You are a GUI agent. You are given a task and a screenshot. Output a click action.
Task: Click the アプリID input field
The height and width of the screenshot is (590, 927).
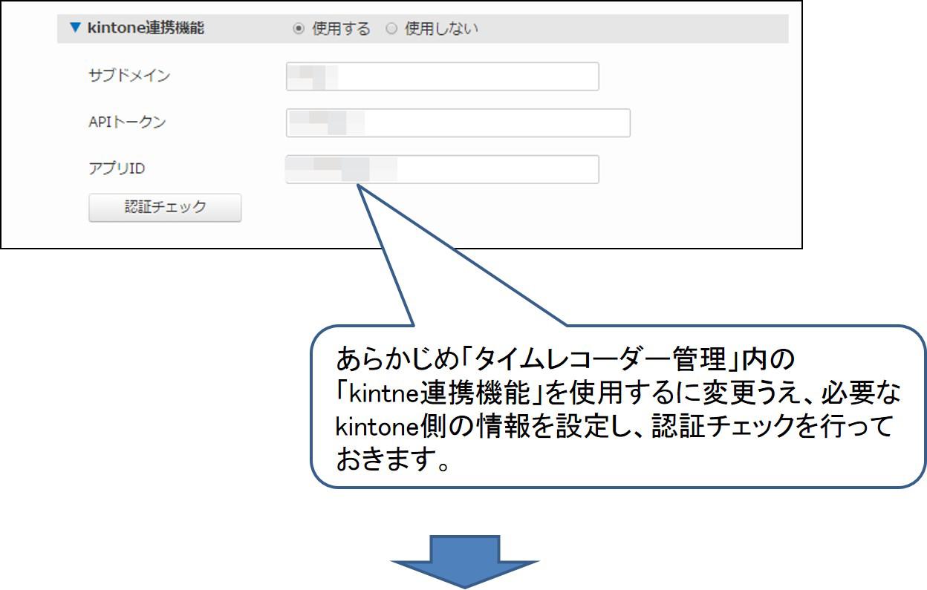coord(442,169)
